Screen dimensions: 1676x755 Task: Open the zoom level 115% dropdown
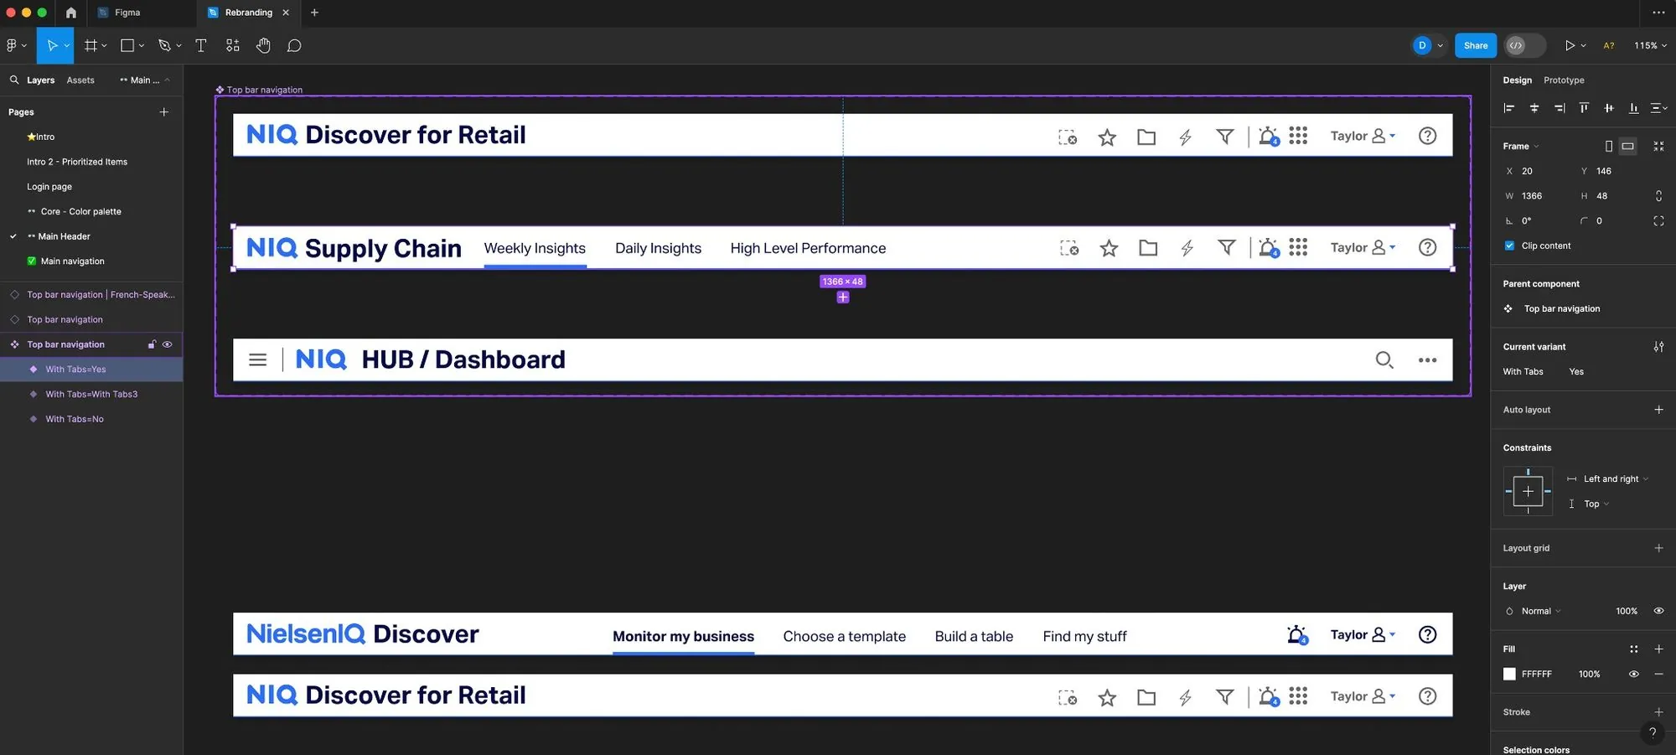click(x=1650, y=45)
